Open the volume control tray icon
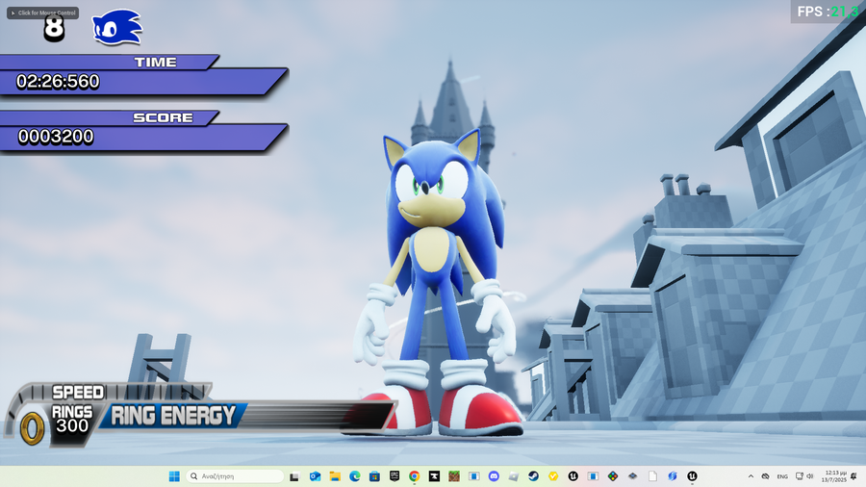Viewport: 866px width, 487px height. [809, 476]
